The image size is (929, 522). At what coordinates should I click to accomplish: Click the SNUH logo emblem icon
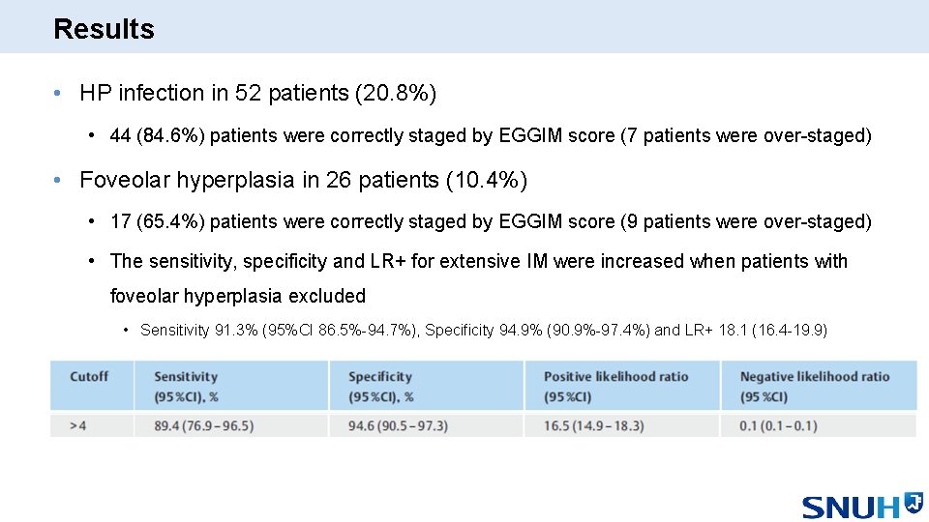click(913, 503)
